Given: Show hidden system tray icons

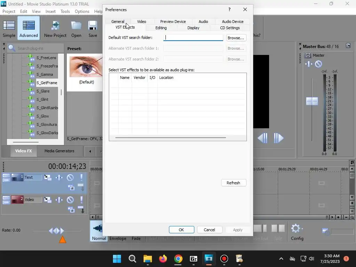Looking at the screenshot, I should 281,259.
